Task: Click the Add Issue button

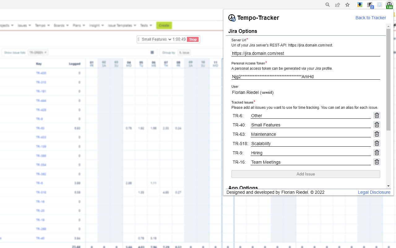Action: point(306,174)
